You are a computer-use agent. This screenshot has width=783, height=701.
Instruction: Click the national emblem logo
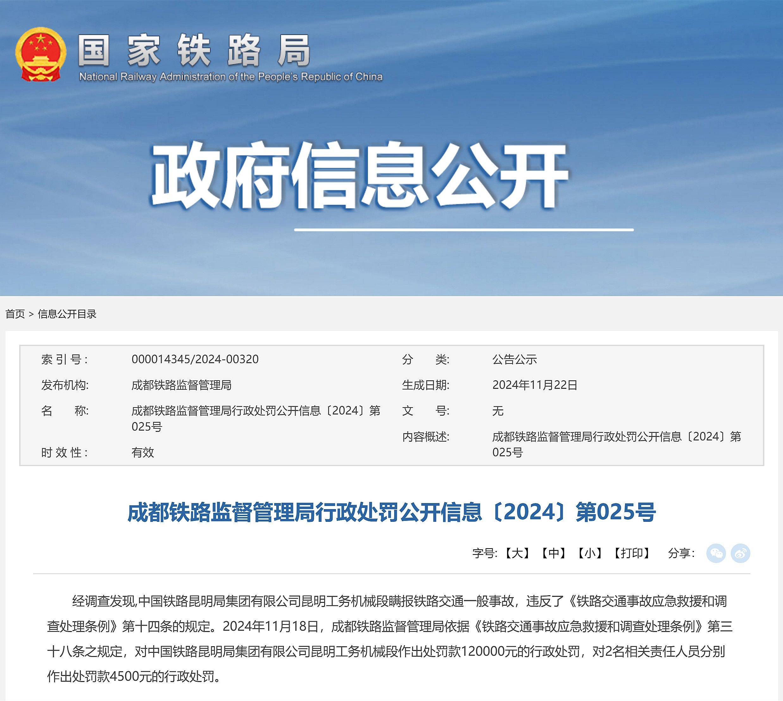pos(41,54)
